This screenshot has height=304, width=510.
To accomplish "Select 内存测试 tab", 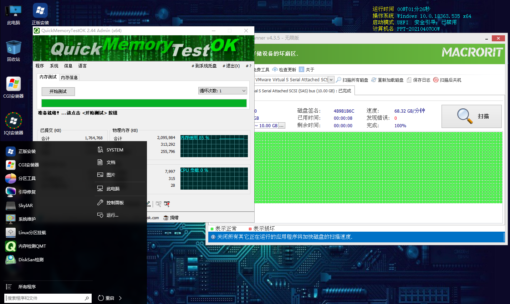I will (48, 77).
